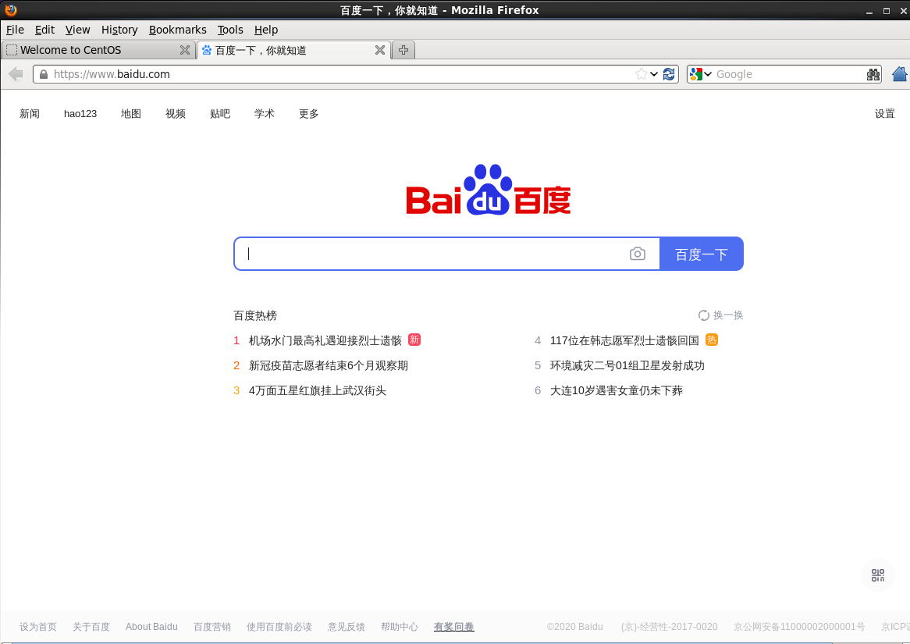This screenshot has height=644, width=910.
Task: Open the 新闻 link
Action: click(30, 114)
